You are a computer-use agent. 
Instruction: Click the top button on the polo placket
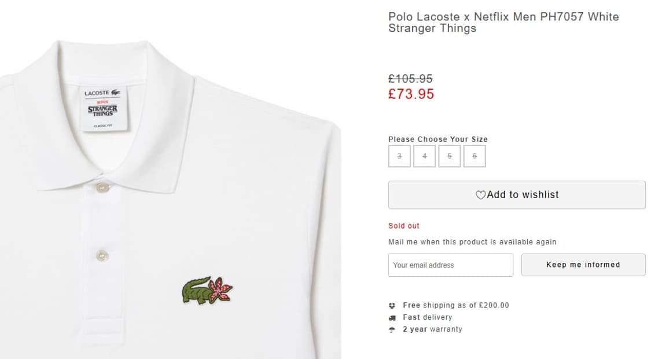(102, 188)
